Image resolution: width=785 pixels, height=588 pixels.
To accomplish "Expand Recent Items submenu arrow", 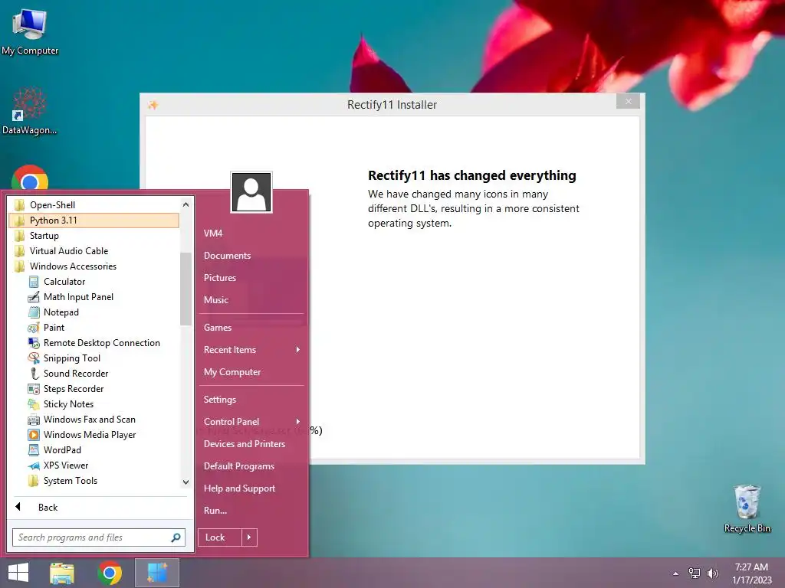I will click(x=298, y=349).
